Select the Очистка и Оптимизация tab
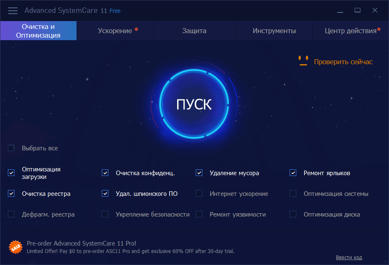 [38, 31]
